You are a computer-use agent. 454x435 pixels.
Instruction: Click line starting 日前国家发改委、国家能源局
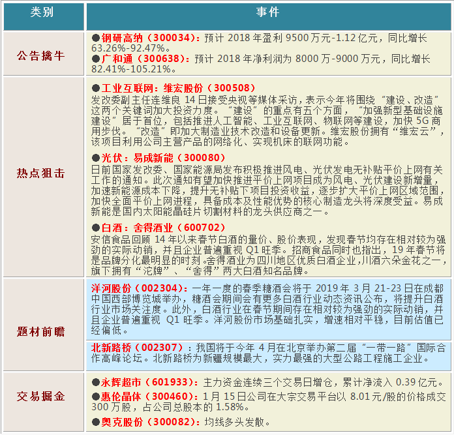click(267, 170)
